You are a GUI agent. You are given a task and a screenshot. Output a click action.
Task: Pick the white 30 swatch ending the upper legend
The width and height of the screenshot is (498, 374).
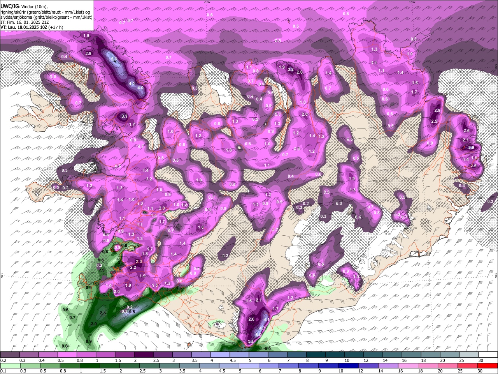coord(488,355)
